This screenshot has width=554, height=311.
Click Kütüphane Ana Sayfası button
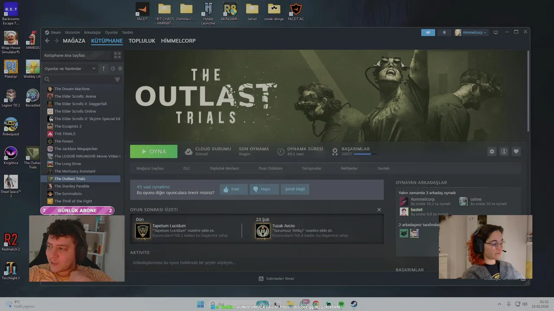[76, 55]
